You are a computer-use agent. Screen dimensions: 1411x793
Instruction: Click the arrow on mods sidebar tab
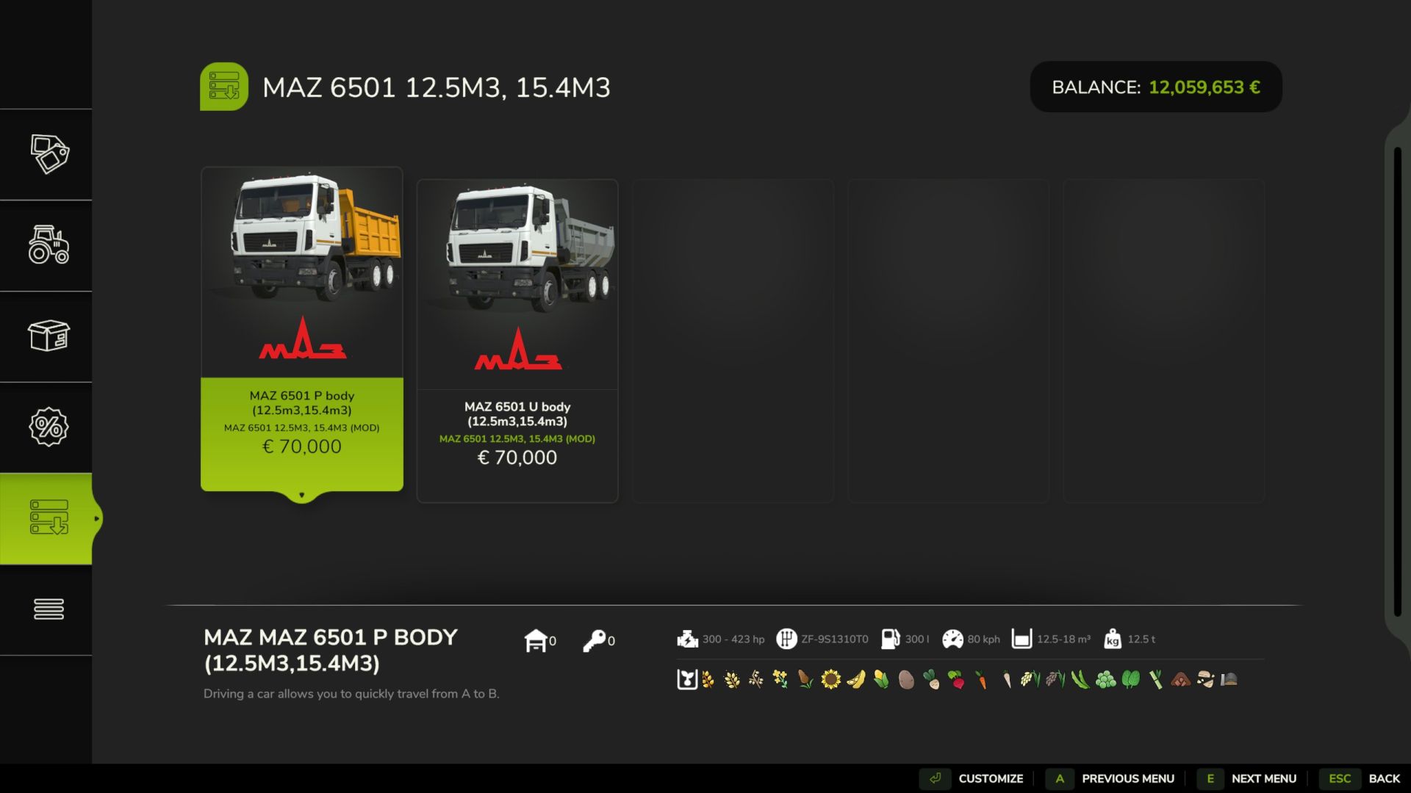96,518
